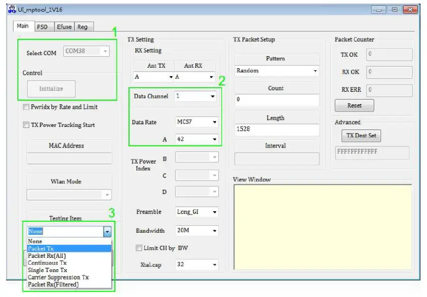Return to the Main tab

23,27
